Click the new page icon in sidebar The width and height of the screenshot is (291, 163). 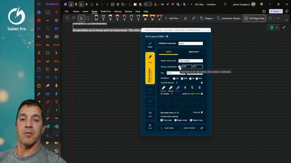point(39,69)
